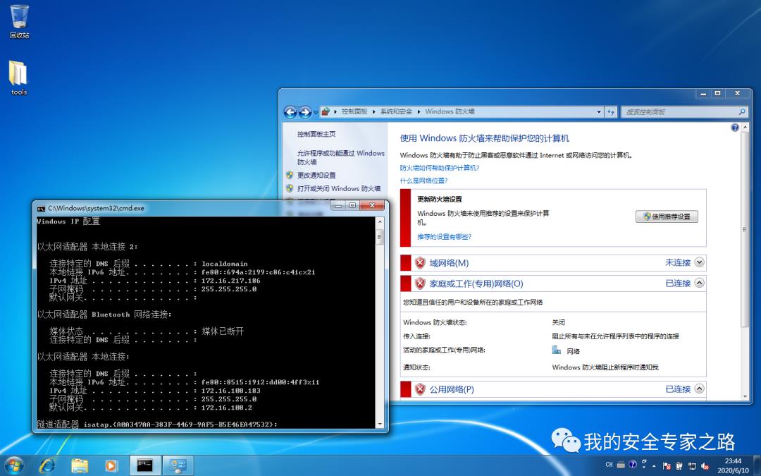Click the default gateway 172.16.108.2 in cmd

pos(226,408)
